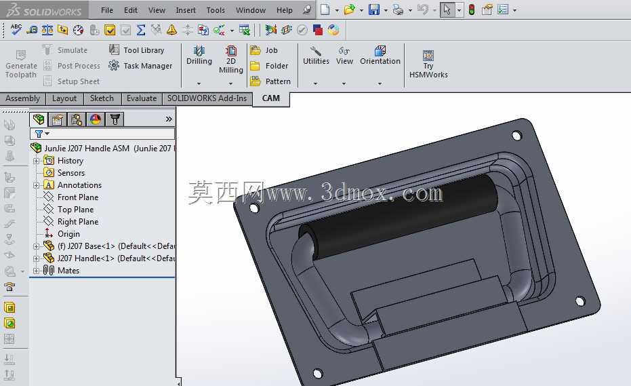Create a new document

pyautogui.click(x=325, y=9)
